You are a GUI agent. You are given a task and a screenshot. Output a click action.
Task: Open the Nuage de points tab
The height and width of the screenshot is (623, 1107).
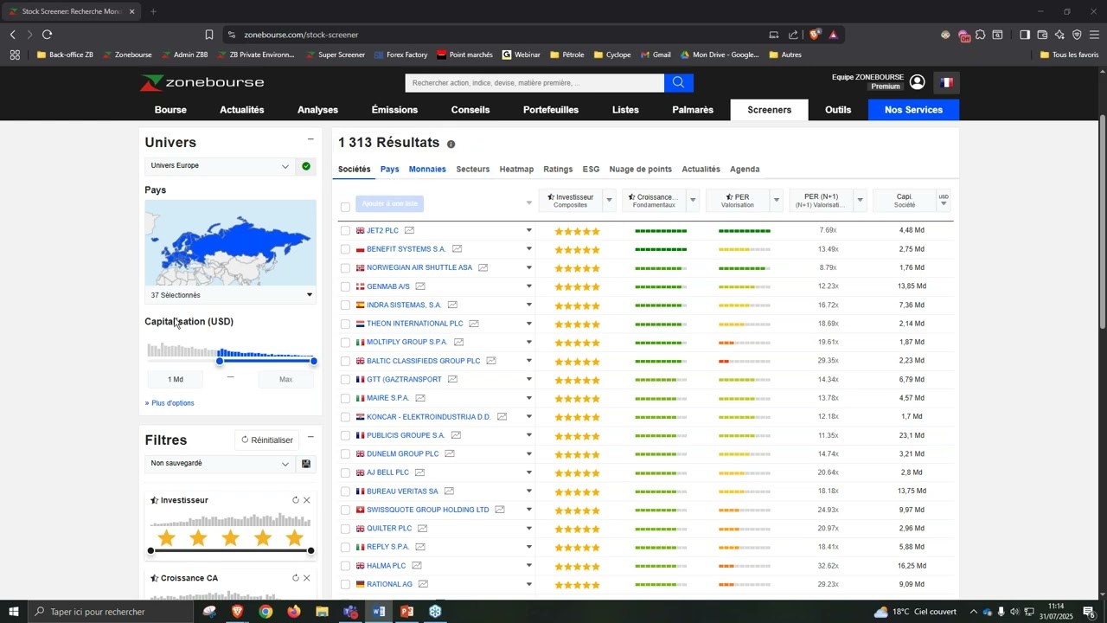(x=640, y=170)
